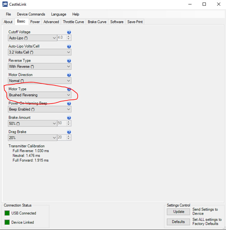
Task: Click the Cutoff Voltage 4.0 number field
Action: (62, 38)
